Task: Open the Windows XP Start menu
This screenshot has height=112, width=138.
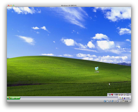Action: point(14,98)
